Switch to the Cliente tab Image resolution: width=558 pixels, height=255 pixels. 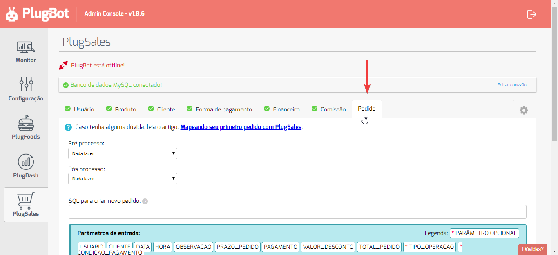161,109
